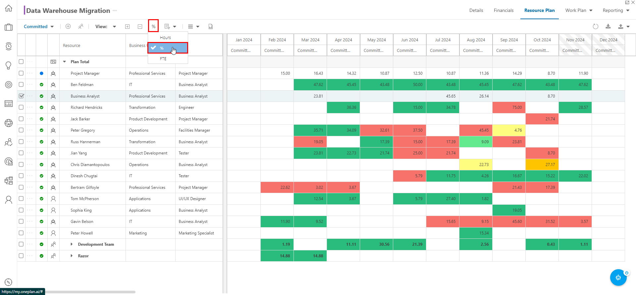Image resolution: width=636 pixels, height=295 pixels.
Task: Collapse the Plan Total group
Action: click(65, 62)
